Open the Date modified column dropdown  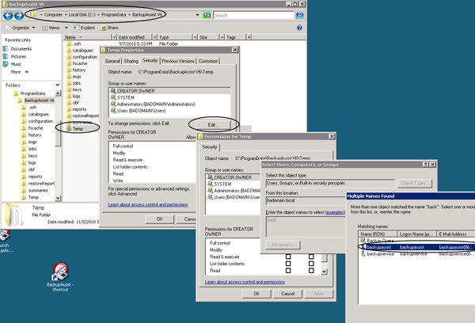(154, 37)
